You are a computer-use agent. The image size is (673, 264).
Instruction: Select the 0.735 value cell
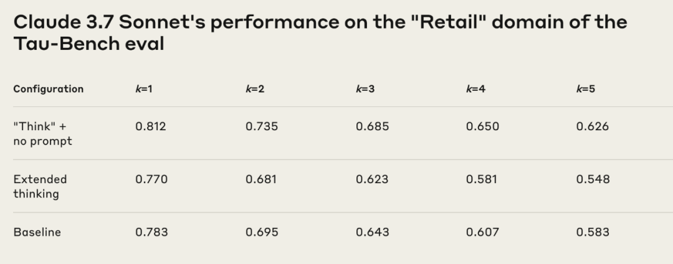(262, 126)
